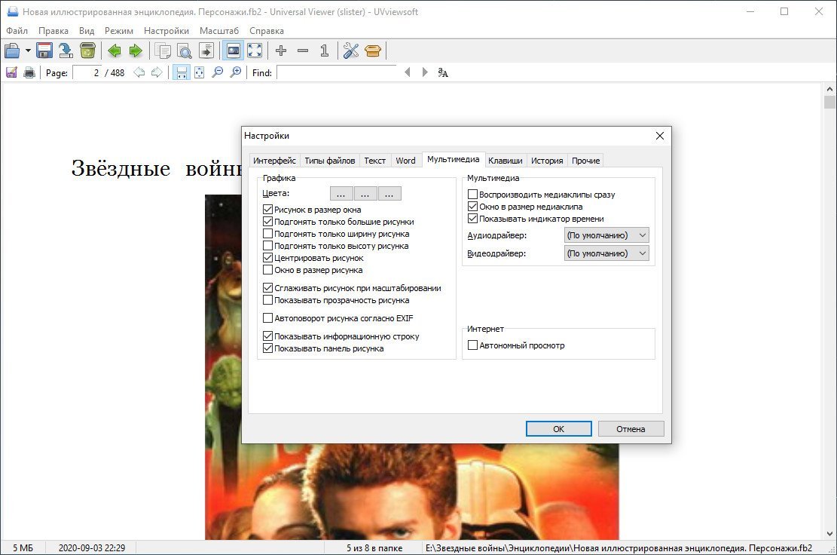Image resolution: width=837 pixels, height=555 pixels.
Task: Click the zoom in plus icon
Action: pos(281,51)
